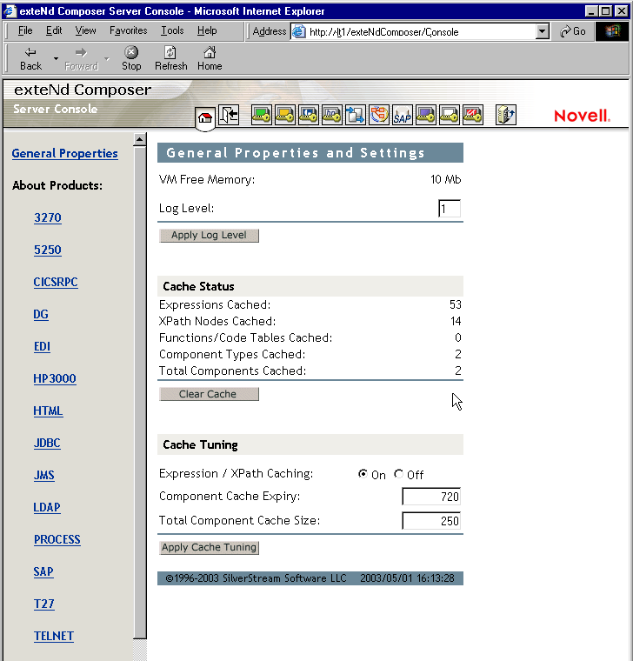
Task: Open the red terminal key icon
Action: coord(473,115)
